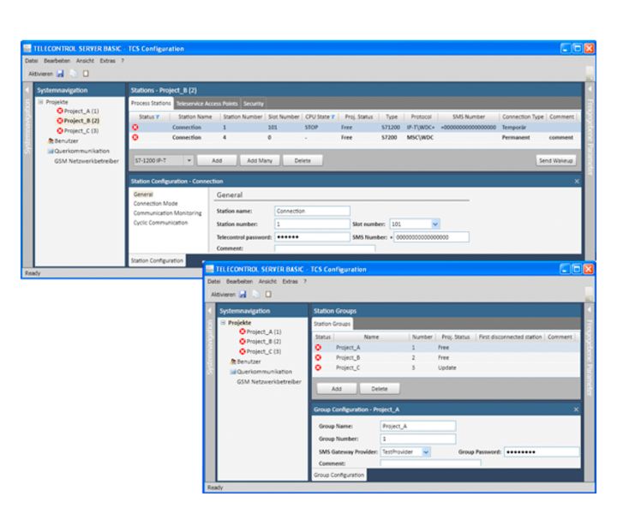
Task: Click Group Number input field
Action: point(418,439)
